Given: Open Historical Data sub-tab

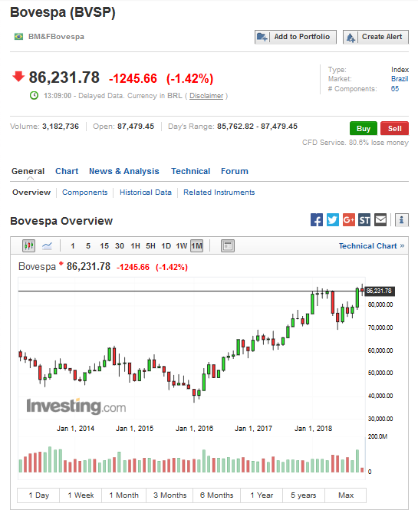Looking at the screenshot, I should click(146, 193).
